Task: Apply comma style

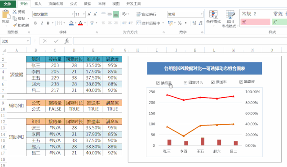Action: (x=186, y=23)
